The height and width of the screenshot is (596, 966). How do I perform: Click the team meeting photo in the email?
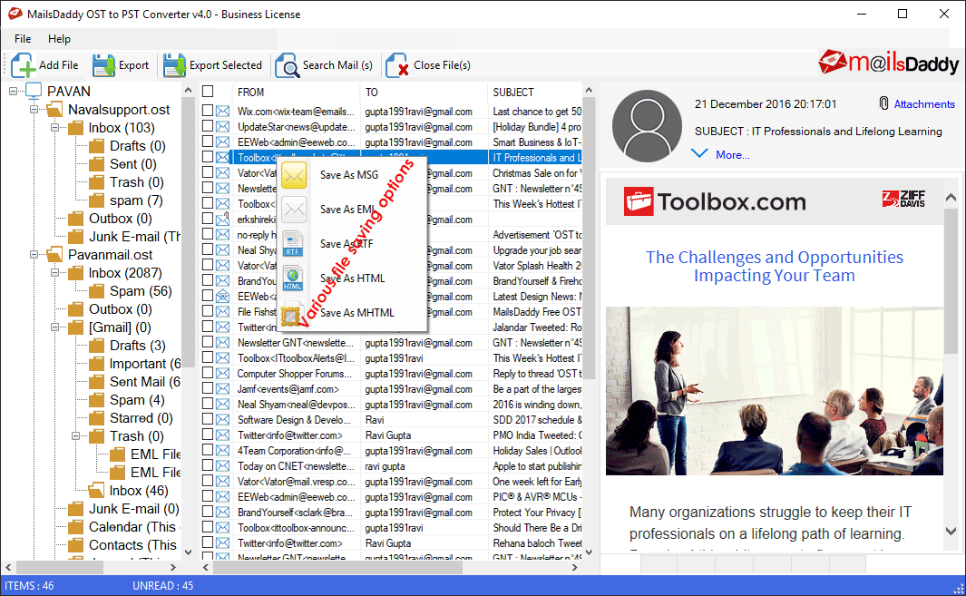click(775, 391)
